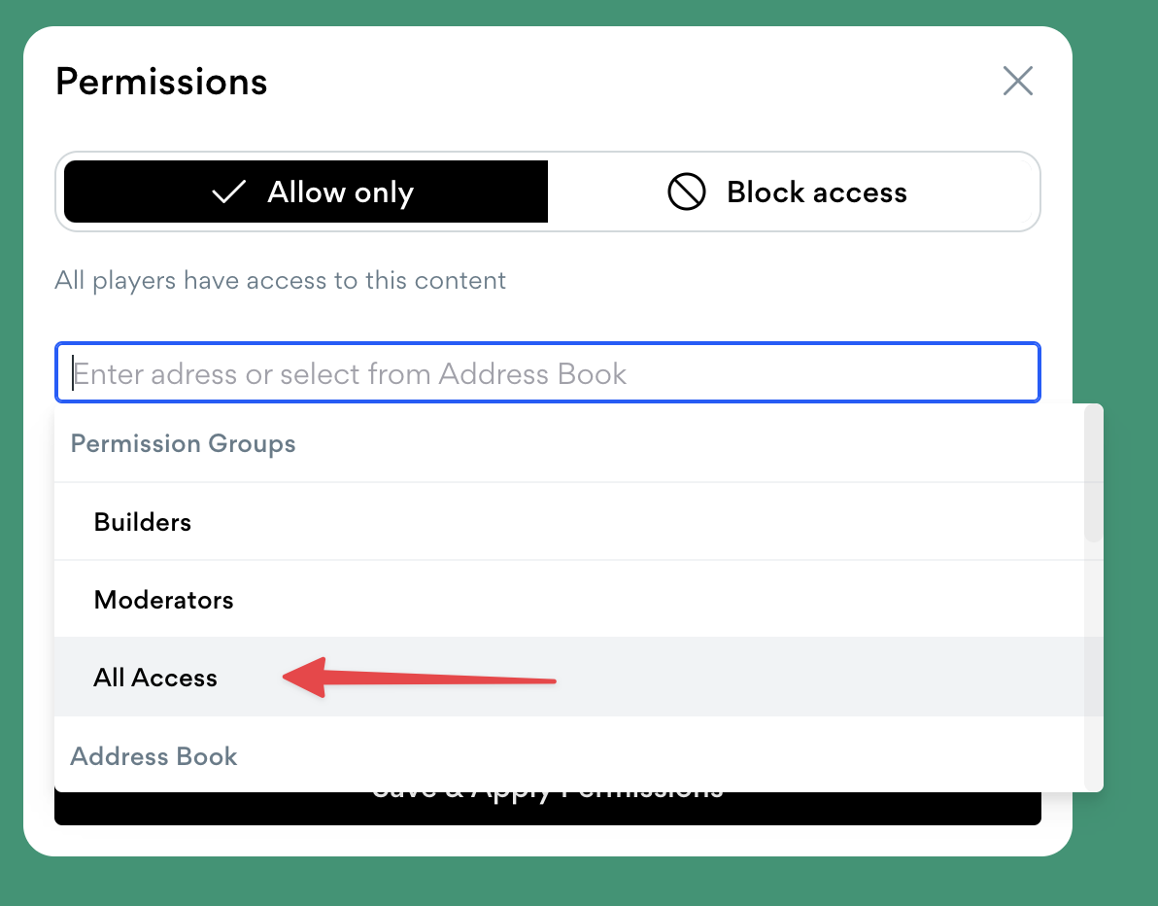Click the Permissions dialog title
1158x906 pixels.
click(x=161, y=82)
